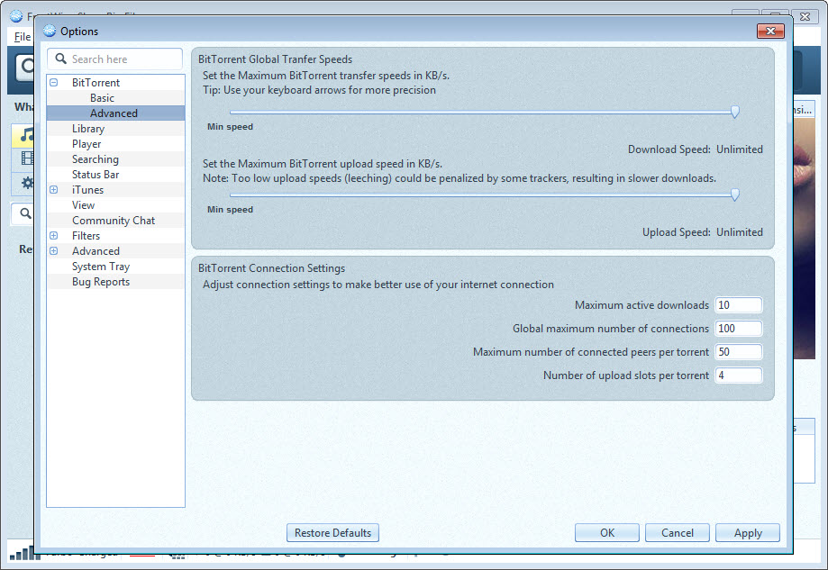Click the Options dialog title icon

pyautogui.click(x=50, y=31)
